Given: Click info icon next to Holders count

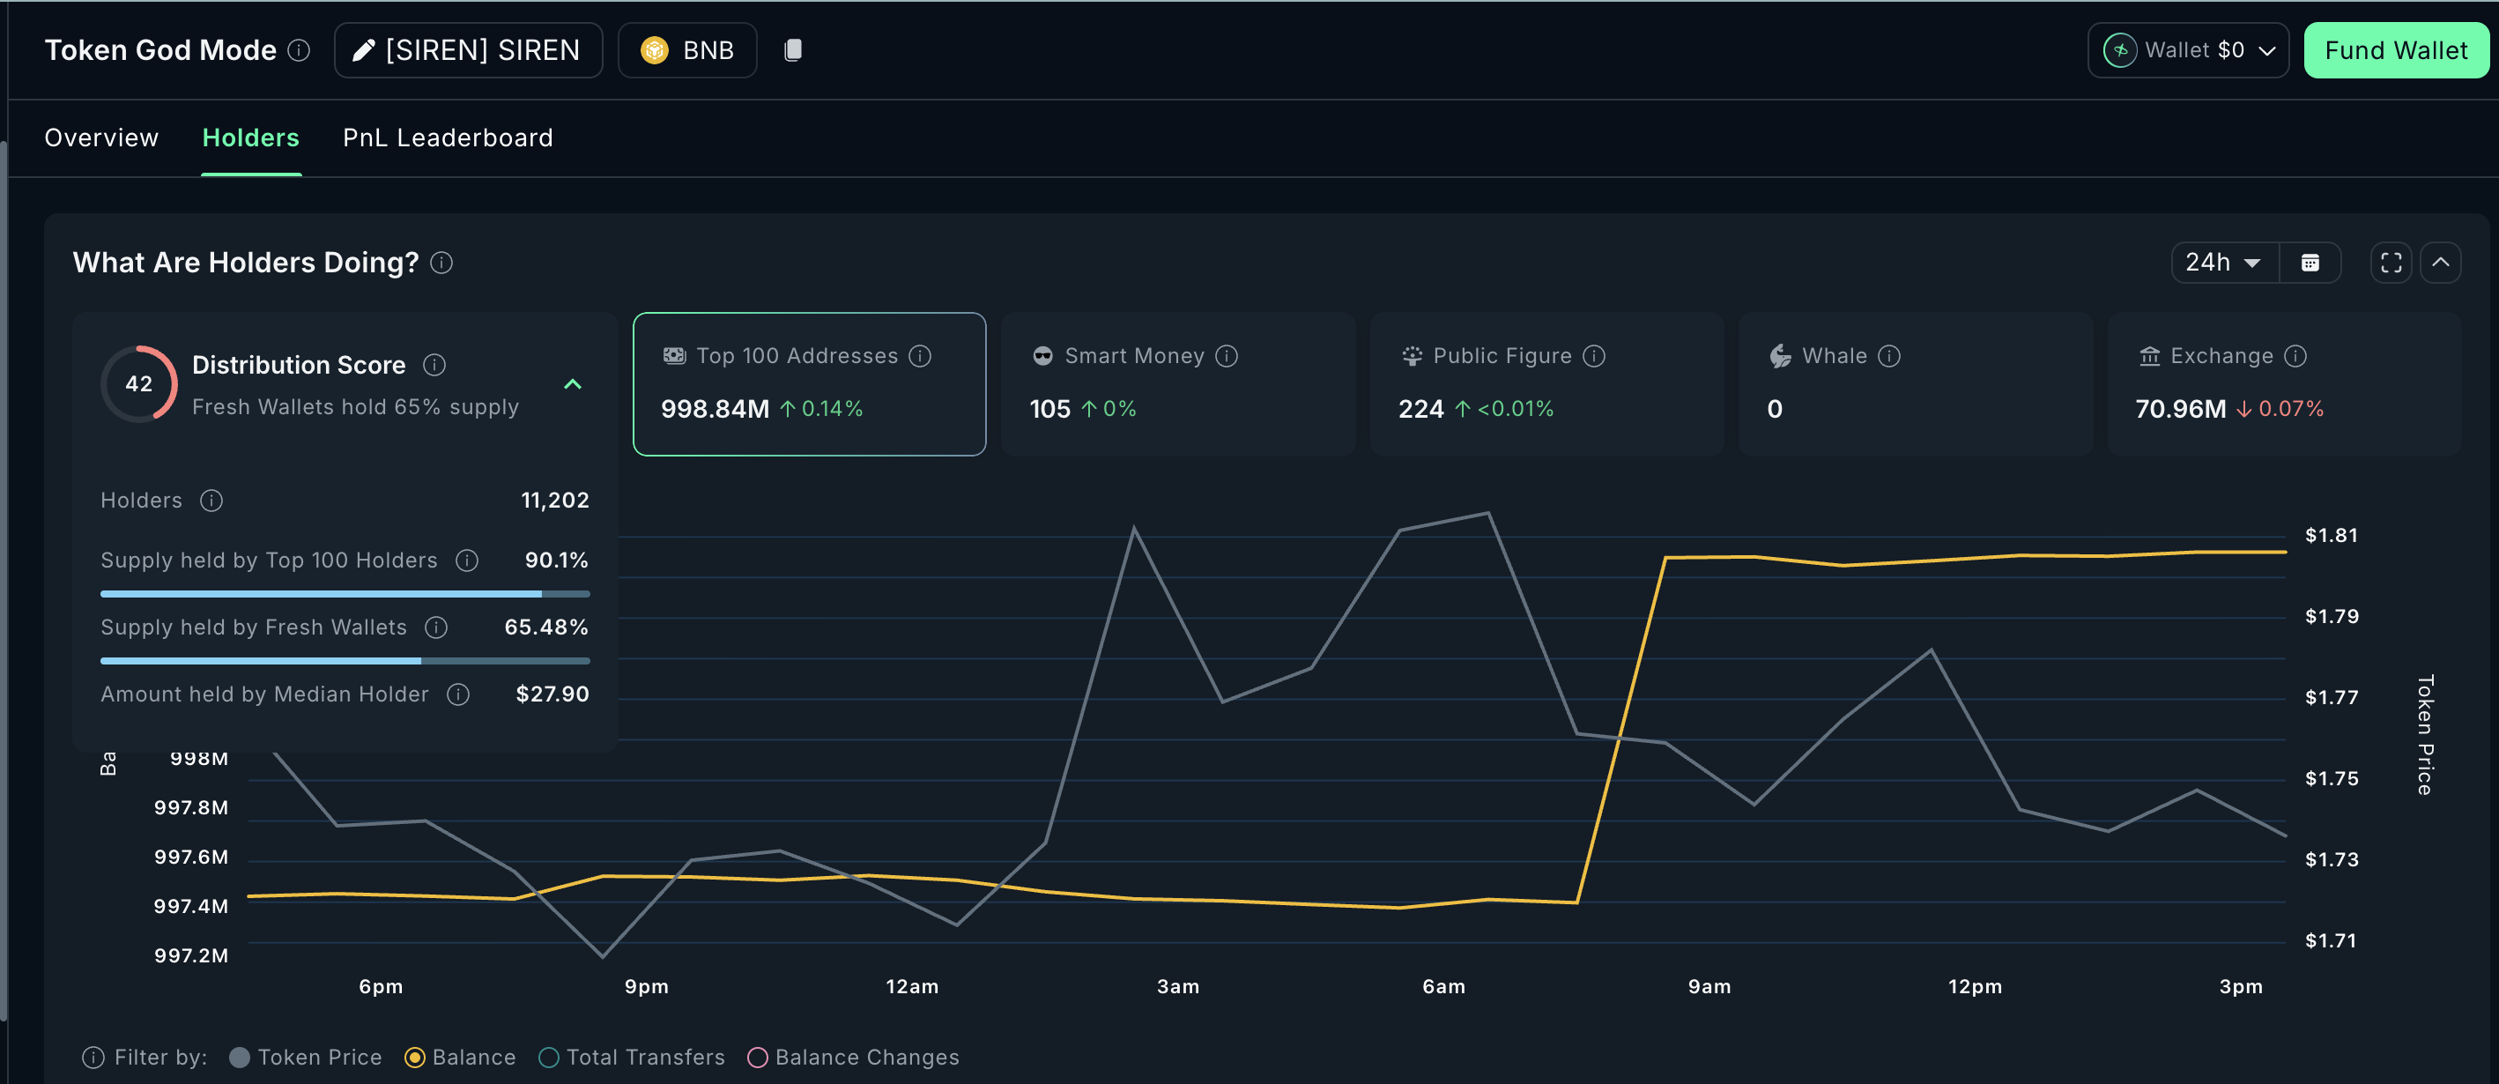Looking at the screenshot, I should coord(211,501).
